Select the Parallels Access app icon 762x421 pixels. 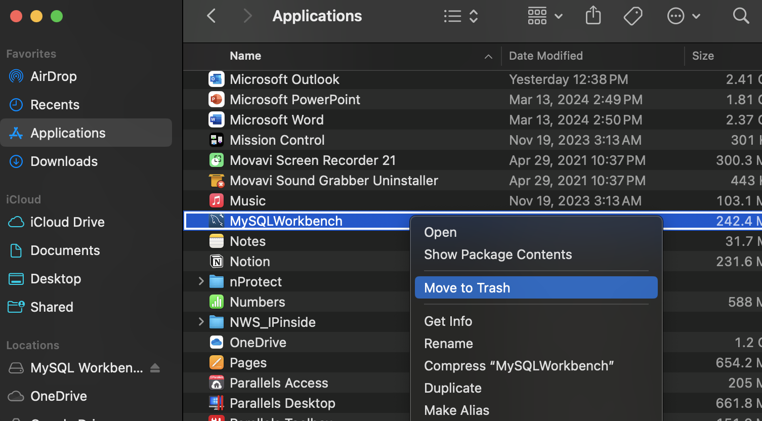coord(217,383)
